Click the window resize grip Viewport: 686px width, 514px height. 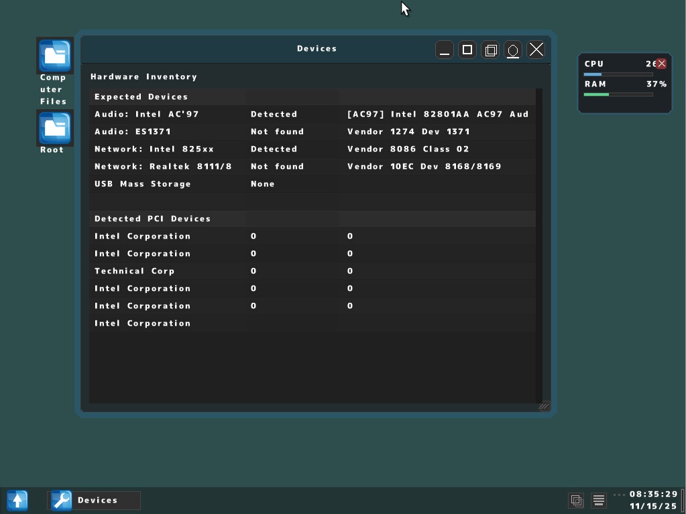tap(543, 405)
